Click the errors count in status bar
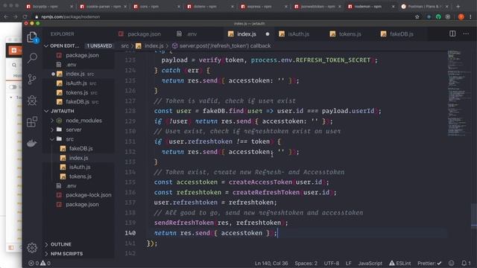477x268 pixels. [x=34, y=263]
